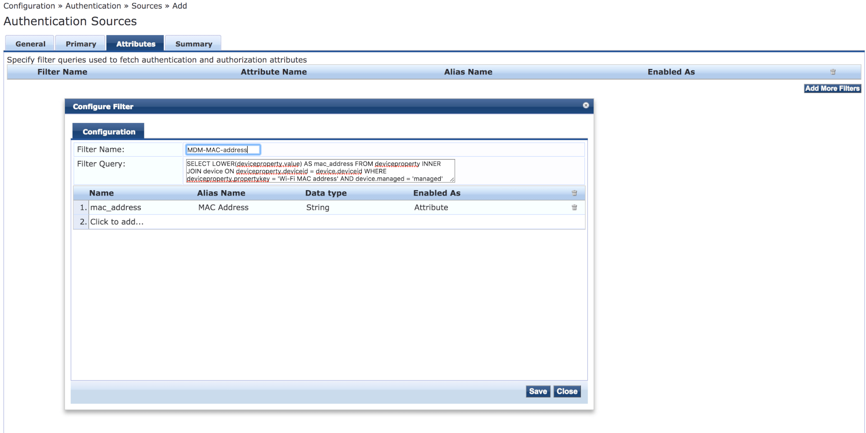Save the configured filter
Viewport: 866px width, 433px height.
click(538, 391)
